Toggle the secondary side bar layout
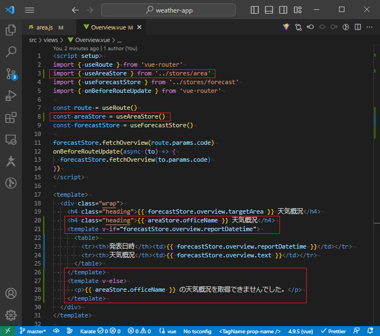This screenshot has height=336, width=380. click(x=283, y=10)
